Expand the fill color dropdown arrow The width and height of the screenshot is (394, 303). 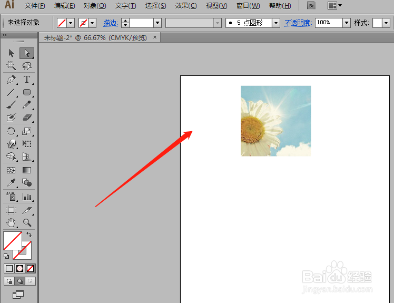pyautogui.click(x=71, y=23)
